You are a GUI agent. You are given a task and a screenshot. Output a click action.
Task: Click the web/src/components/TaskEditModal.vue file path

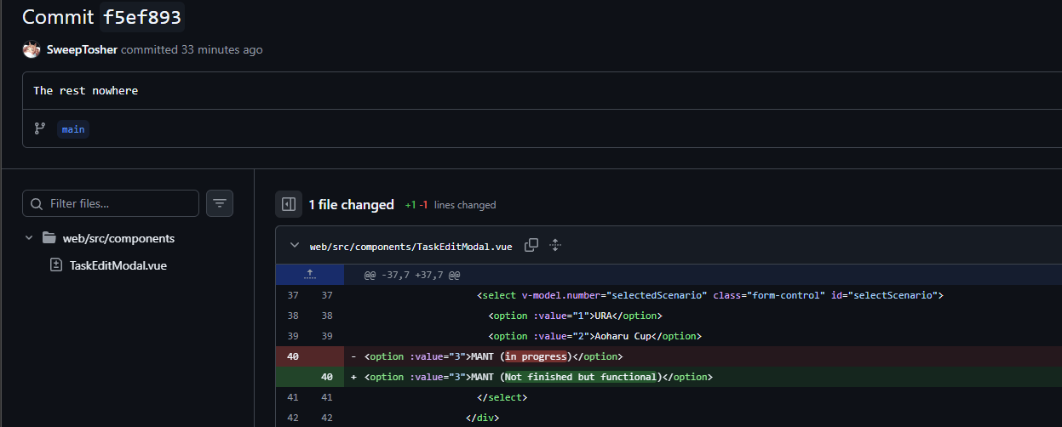[x=411, y=246]
